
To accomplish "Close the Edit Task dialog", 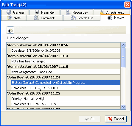I will tap(127, 5).
